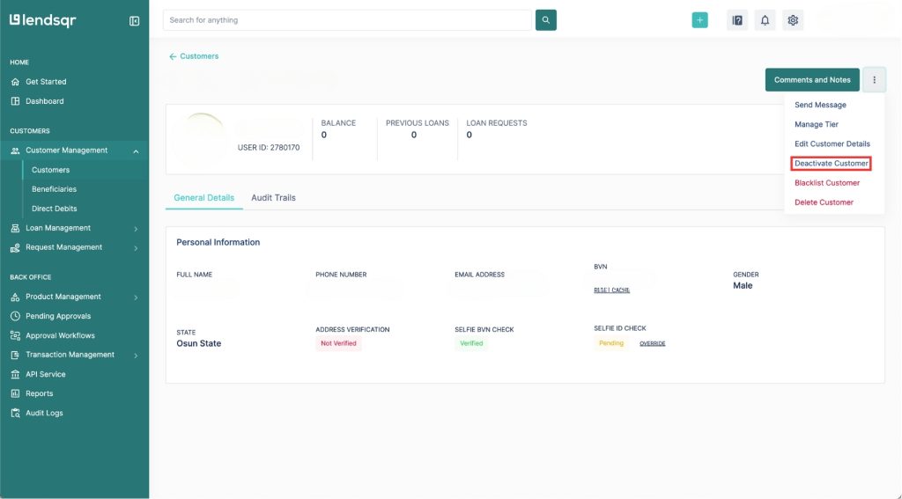Viewport: 902px width, 499px height.
Task: Click the Audit Logs icon
Action: tap(16, 414)
